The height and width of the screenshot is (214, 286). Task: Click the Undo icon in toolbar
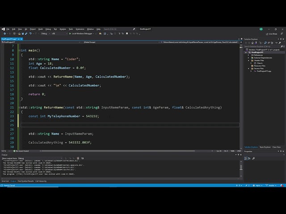click(30, 34)
